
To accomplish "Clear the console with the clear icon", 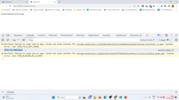I will click(x=8, y=40).
